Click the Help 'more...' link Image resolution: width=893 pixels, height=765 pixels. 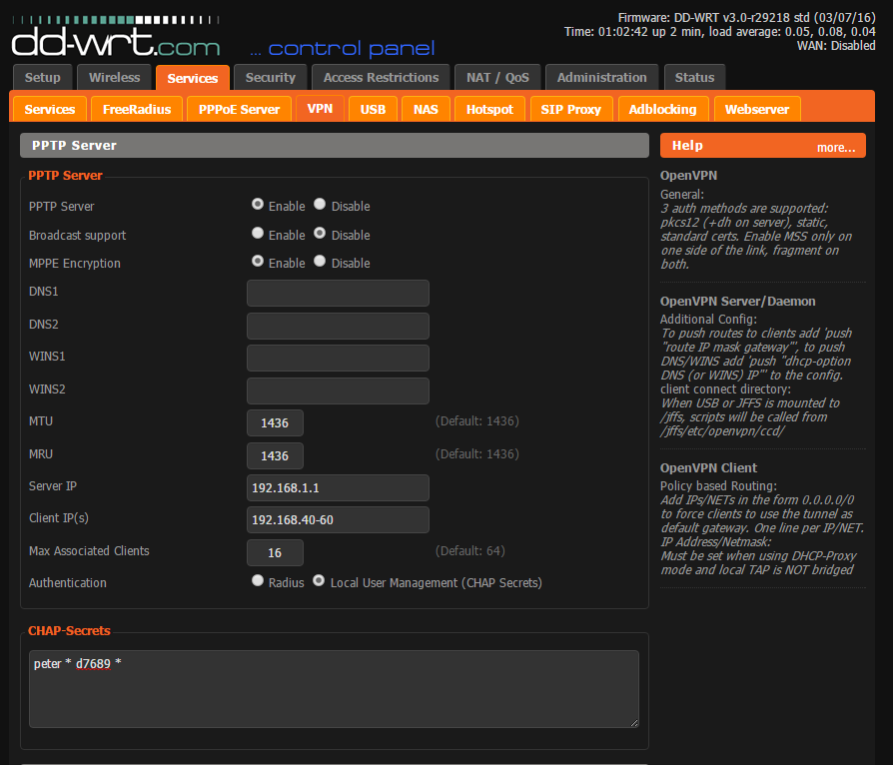point(835,147)
